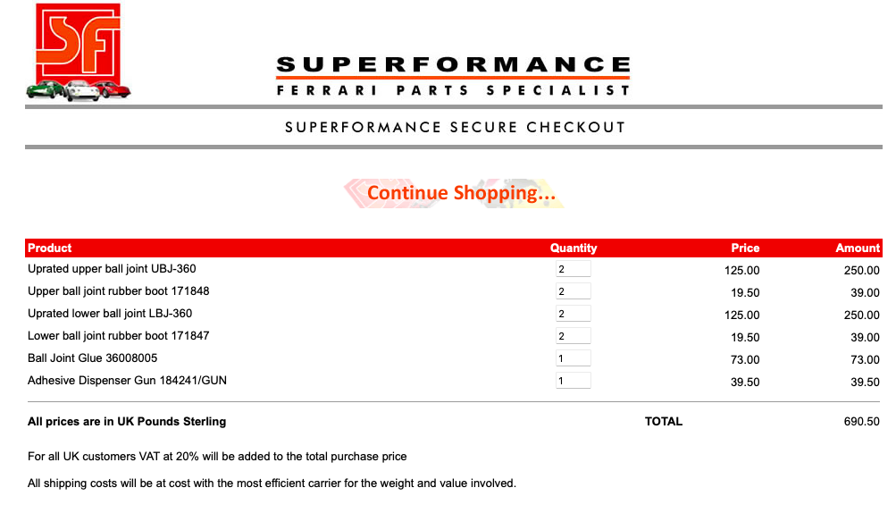Click the Ball Joint Glue 36008005 product name
Image resolution: width=896 pixels, height=513 pixels.
coord(93,358)
